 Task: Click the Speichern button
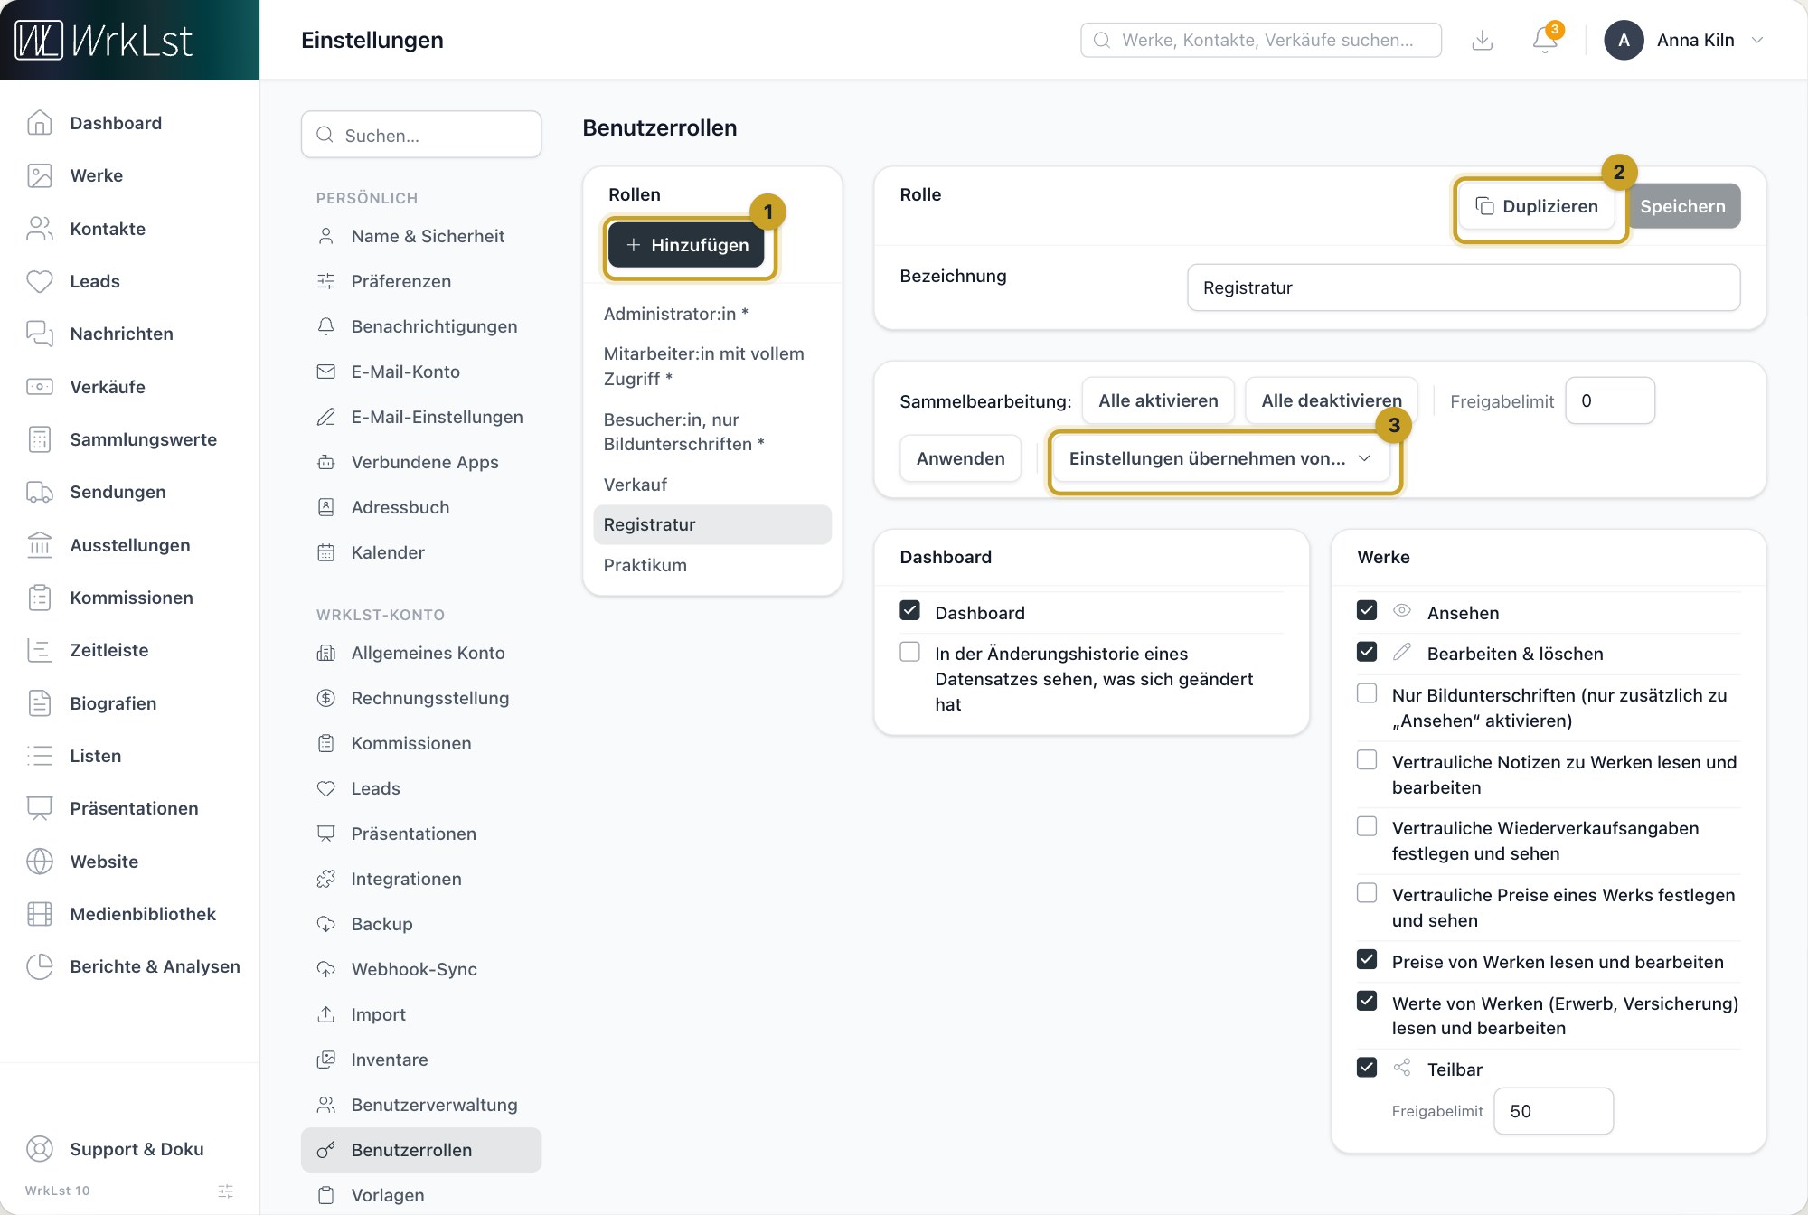(1682, 206)
